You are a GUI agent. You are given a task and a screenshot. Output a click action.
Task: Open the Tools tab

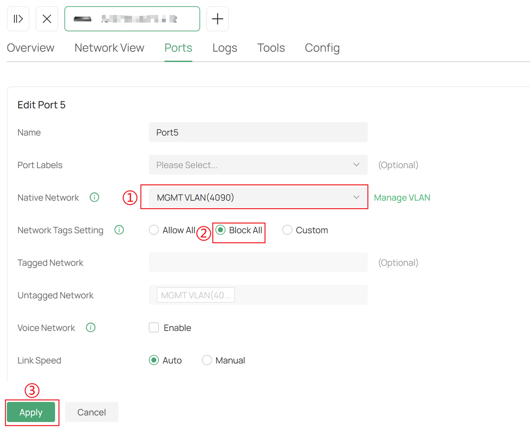point(271,48)
